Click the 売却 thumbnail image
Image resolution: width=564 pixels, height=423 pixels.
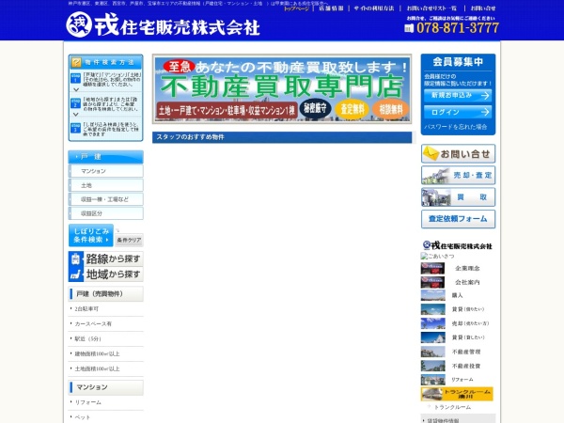coord(432,323)
